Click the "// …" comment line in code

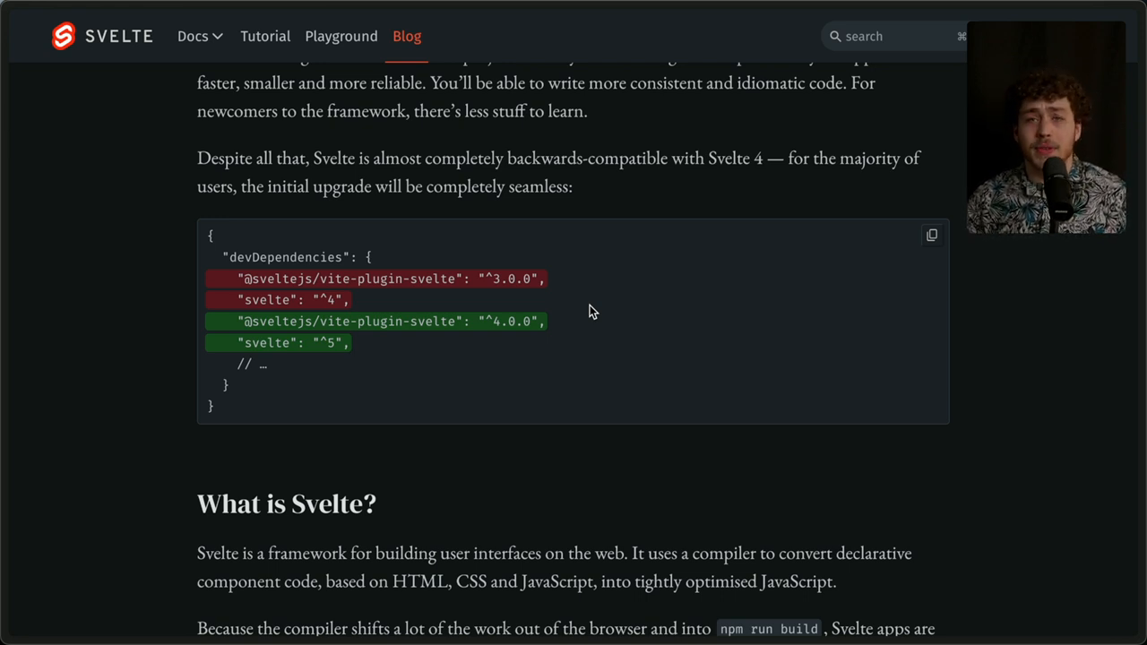[252, 365]
